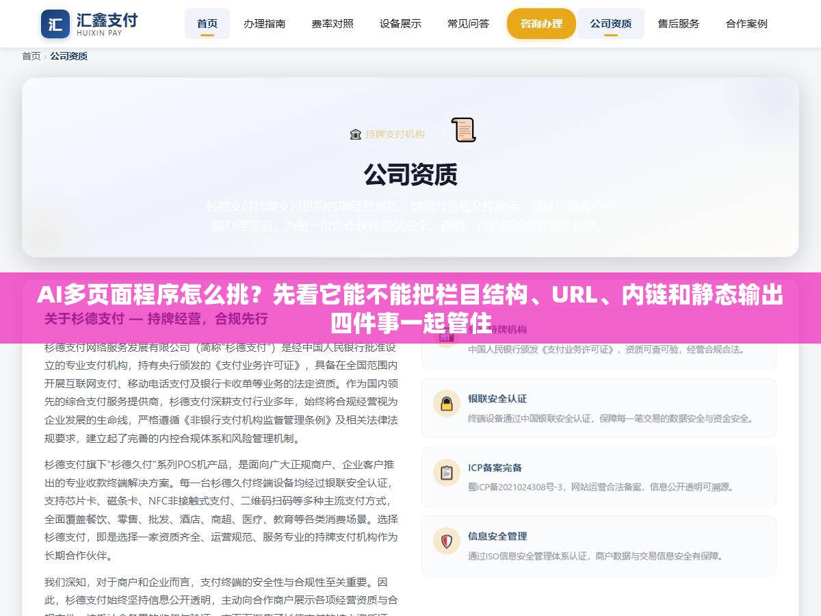Viewport: 821px width, 616px height.
Task: Click the lock icon for 银联安全认证
Action: point(447,403)
